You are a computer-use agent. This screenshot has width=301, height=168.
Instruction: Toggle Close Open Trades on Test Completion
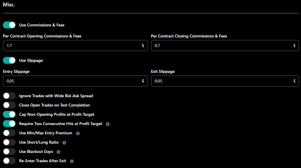9,105
